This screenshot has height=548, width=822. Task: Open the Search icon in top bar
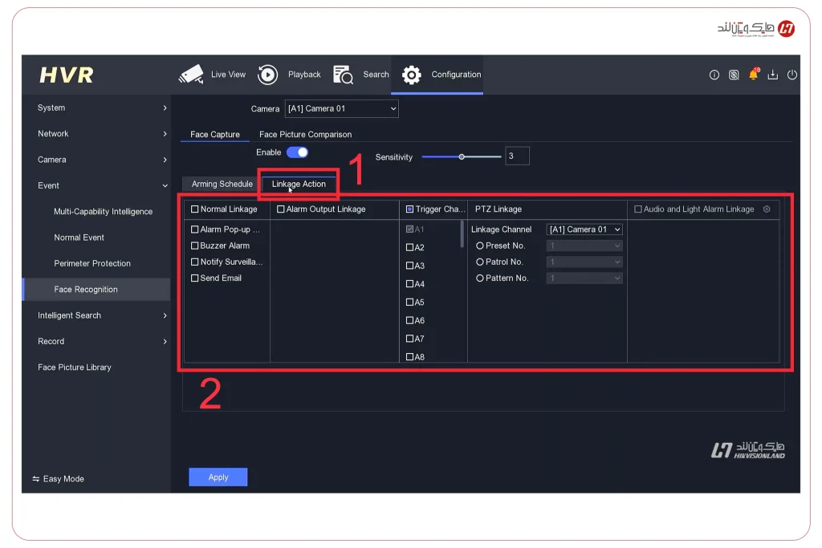pyautogui.click(x=343, y=75)
